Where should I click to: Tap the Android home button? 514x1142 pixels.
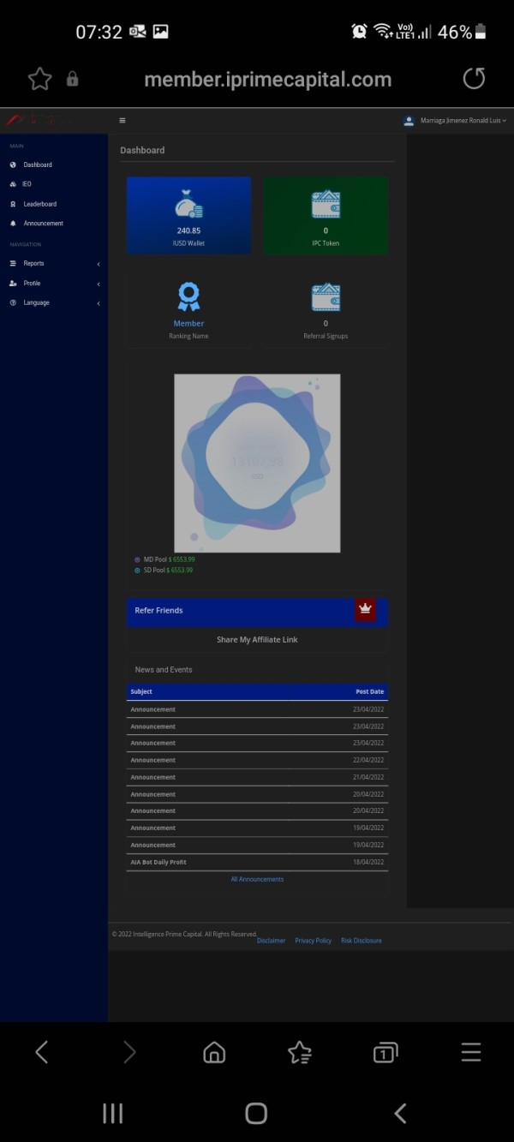coord(256,1113)
